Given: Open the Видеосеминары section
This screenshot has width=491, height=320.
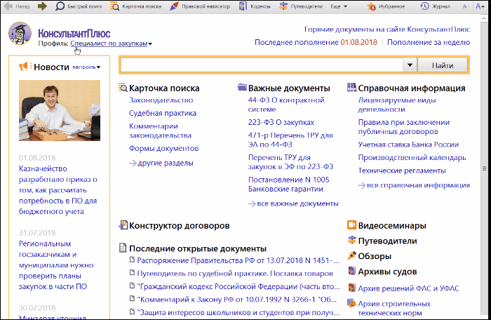Looking at the screenshot, I should (x=391, y=226).
